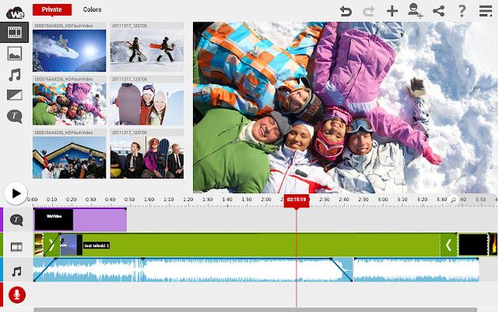Click the end transition arrow on green clip
This screenshot has height=312, width=498.
click(x=448, y=245)
